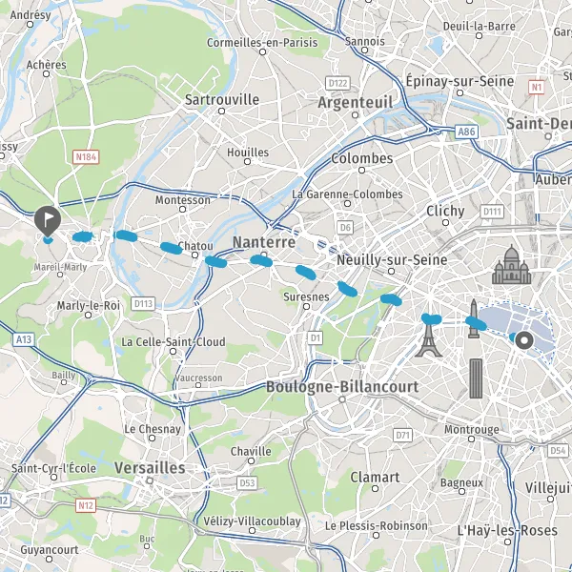Image resolution: width=572 pixels, height=572 pixels.
Task: Click the flag start marker pin
Action: pos(48,221)
